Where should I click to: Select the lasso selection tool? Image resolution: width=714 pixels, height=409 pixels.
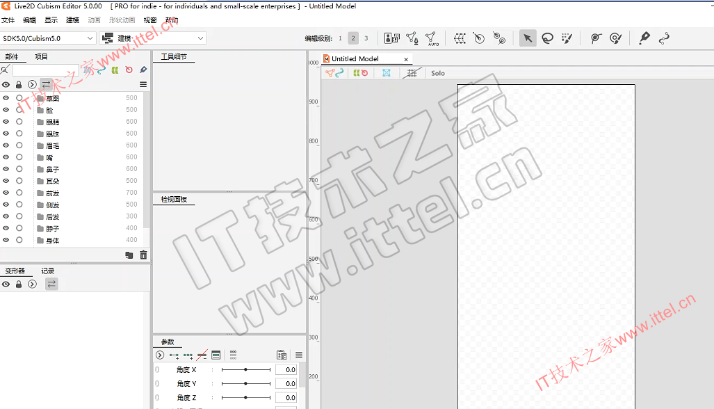(547, 38)
